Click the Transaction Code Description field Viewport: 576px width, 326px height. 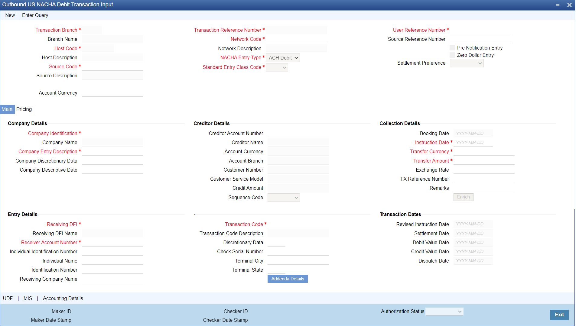pyautogui.click(x=298, y=234)
